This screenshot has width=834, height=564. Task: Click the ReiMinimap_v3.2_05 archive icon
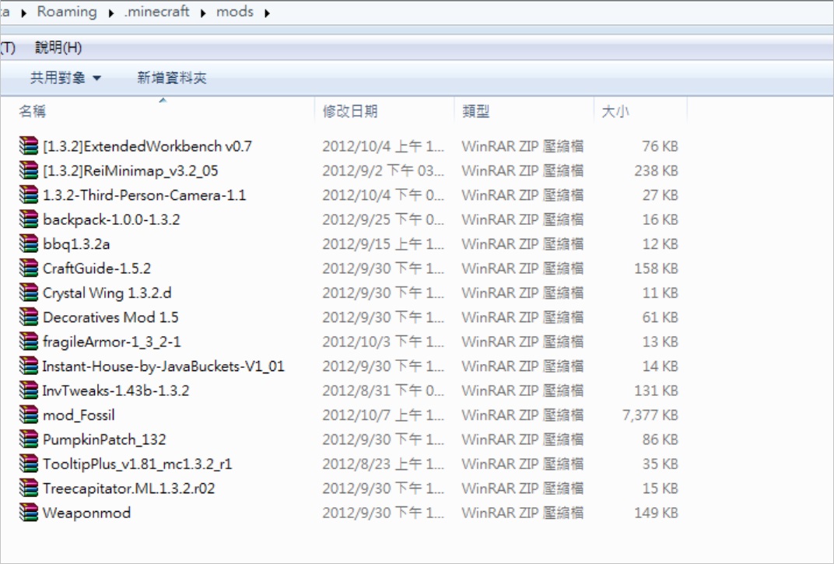pos(29,170)
